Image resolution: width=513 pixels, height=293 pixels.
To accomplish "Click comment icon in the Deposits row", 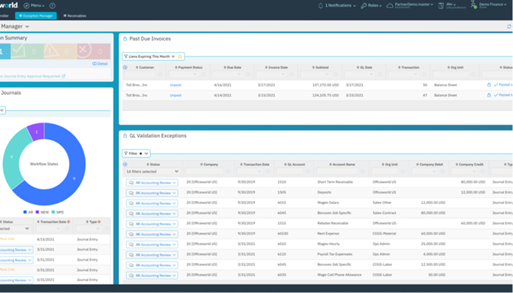I will 131,193.
